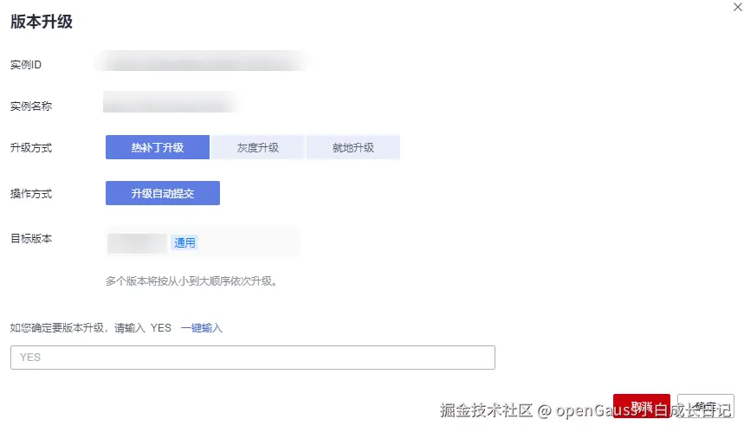Click the 升级方式 label

[31, 148]
